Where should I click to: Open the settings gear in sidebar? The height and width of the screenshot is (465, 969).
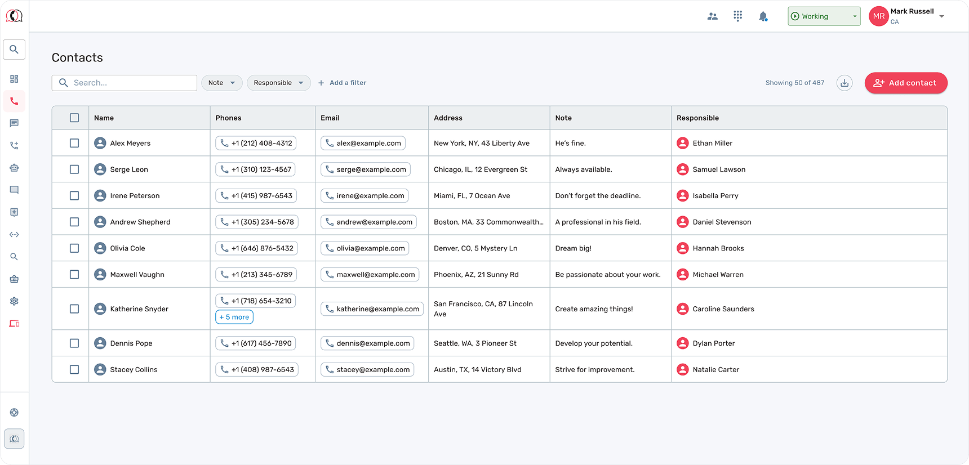[x=14, y=301]
